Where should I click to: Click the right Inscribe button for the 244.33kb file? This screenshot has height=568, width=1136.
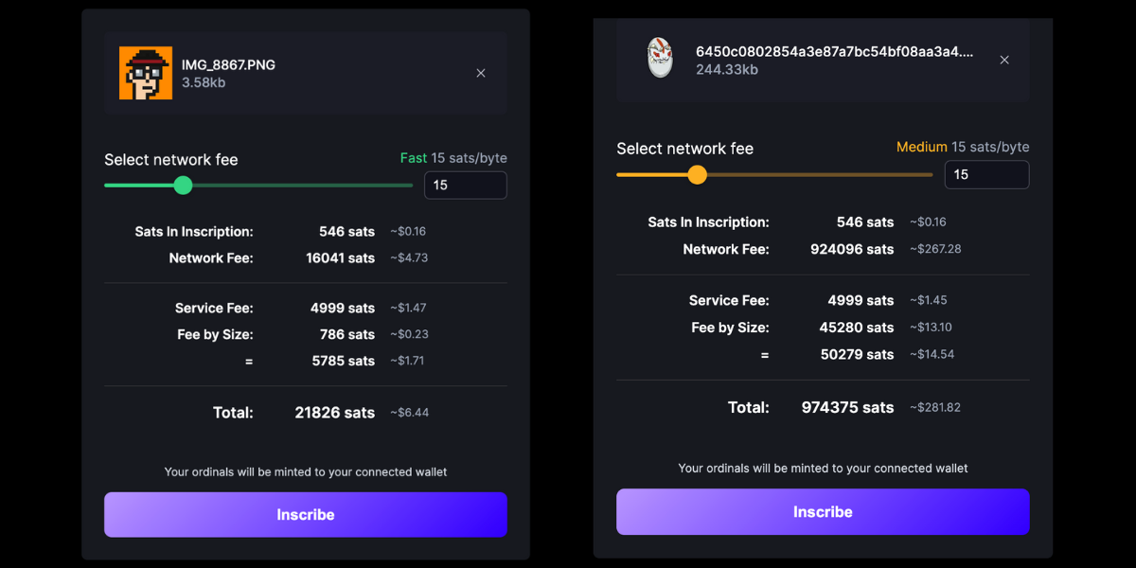coord(823,511)
